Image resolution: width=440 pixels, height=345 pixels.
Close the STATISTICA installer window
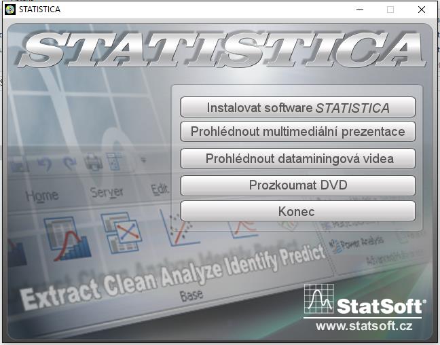pyautogui.click(x=421, y=10)
